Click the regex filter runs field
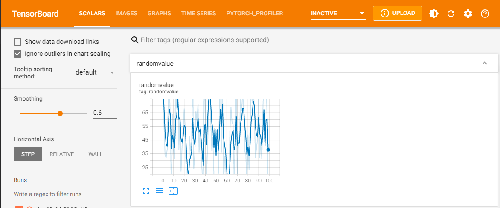This screenshot has height=208, width=500. click(65, 194)
